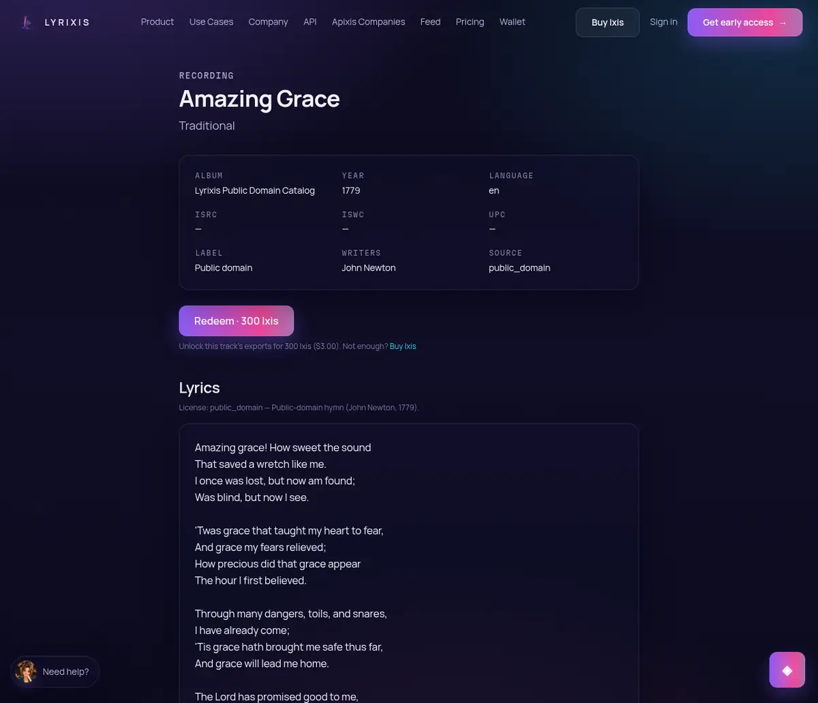The width and height of the screenshot is (818, 703).
Task: Redeem this track for 300 Ixis
Action: (237, 320)
